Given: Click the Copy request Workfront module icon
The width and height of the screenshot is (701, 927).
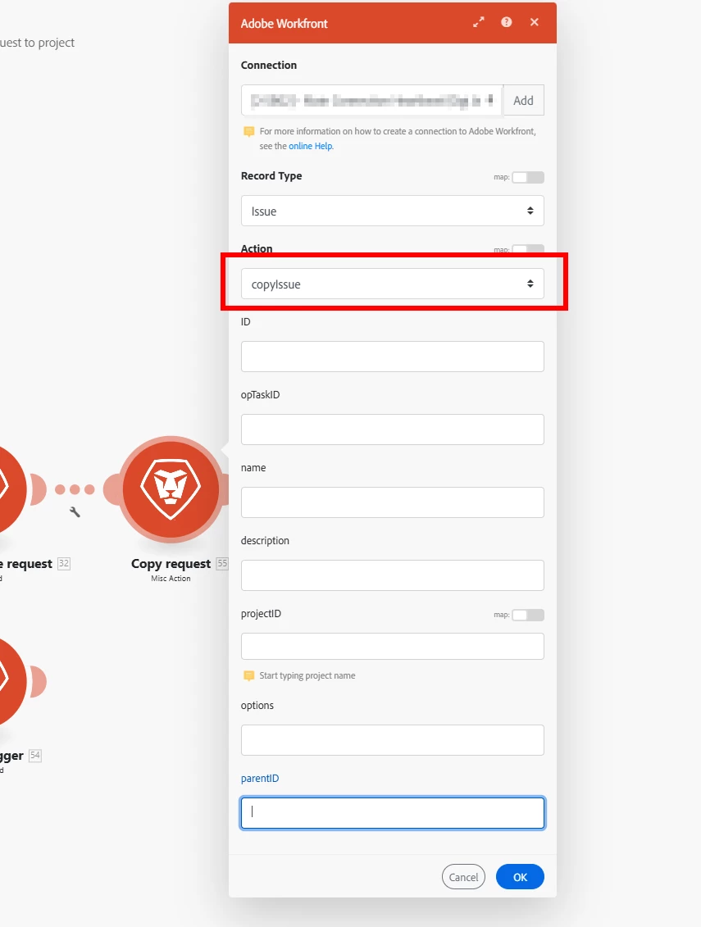Looking at the screenshot, I should point(171,489).
